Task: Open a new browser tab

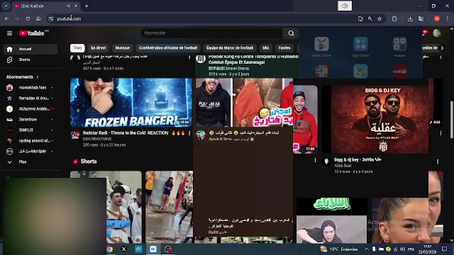Action: (86, 6)
